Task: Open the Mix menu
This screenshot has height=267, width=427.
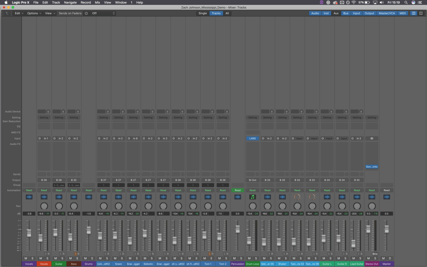Action: click(x=97, y=2)
